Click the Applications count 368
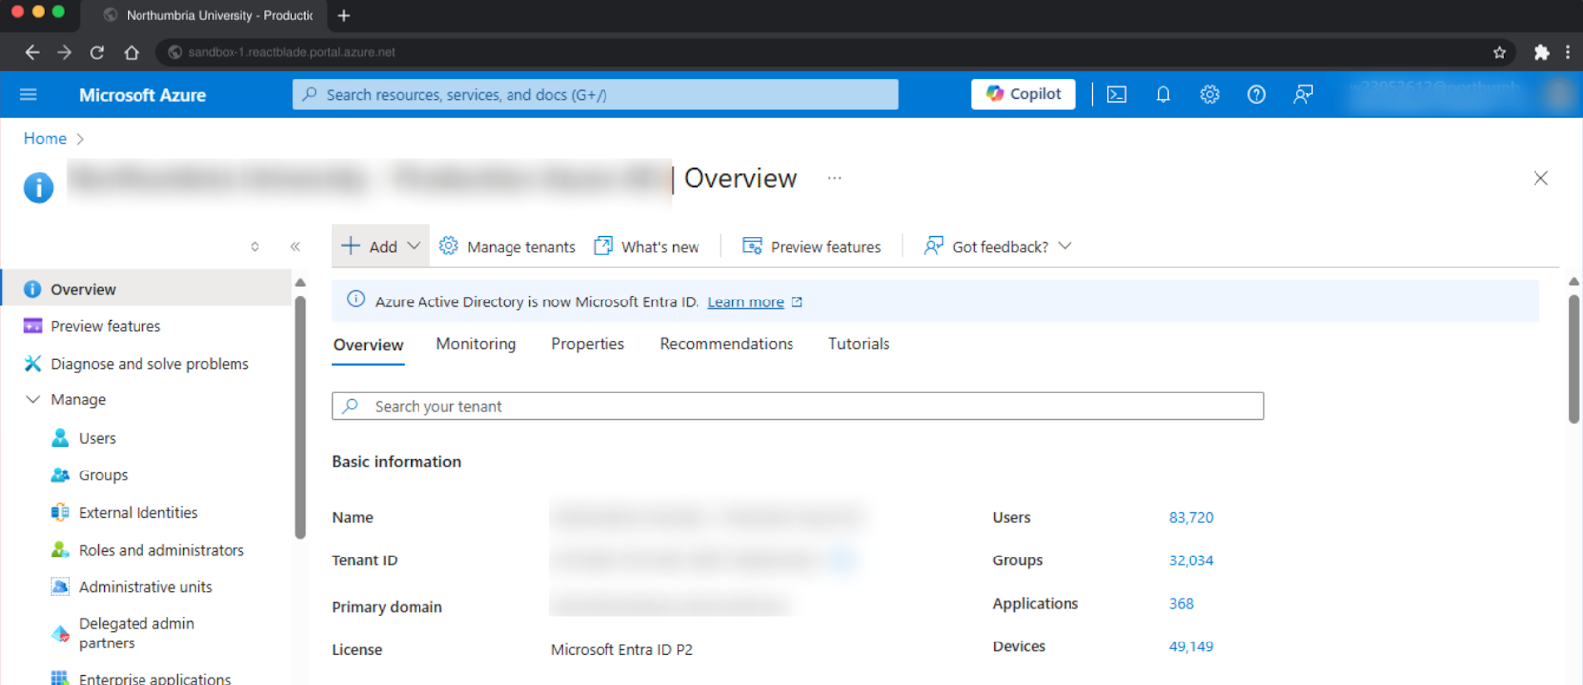The height and width of the screenshot is (685, 1583). (1181, 604)
